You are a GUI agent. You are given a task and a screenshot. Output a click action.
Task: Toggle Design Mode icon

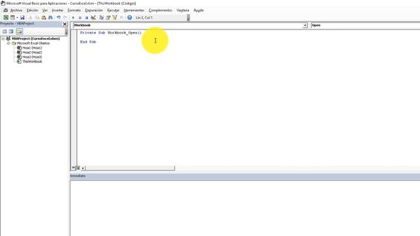coord(93,18)
